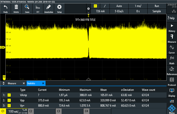Click the Undo arrow icon
This screenshot has width=177, height=114.
[x=5, y=9]
